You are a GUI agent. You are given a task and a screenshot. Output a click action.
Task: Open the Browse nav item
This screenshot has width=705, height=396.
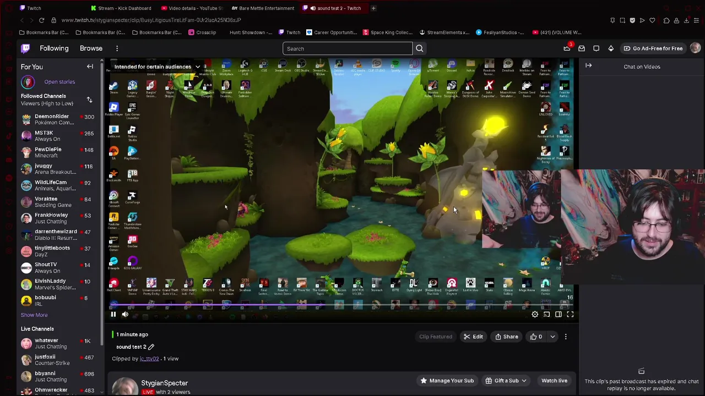coord(91,48)
